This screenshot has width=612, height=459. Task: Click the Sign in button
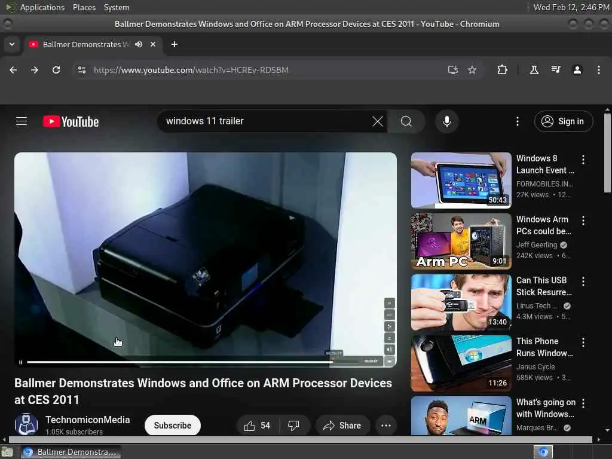pyautogui.click(x=564, y=121)
